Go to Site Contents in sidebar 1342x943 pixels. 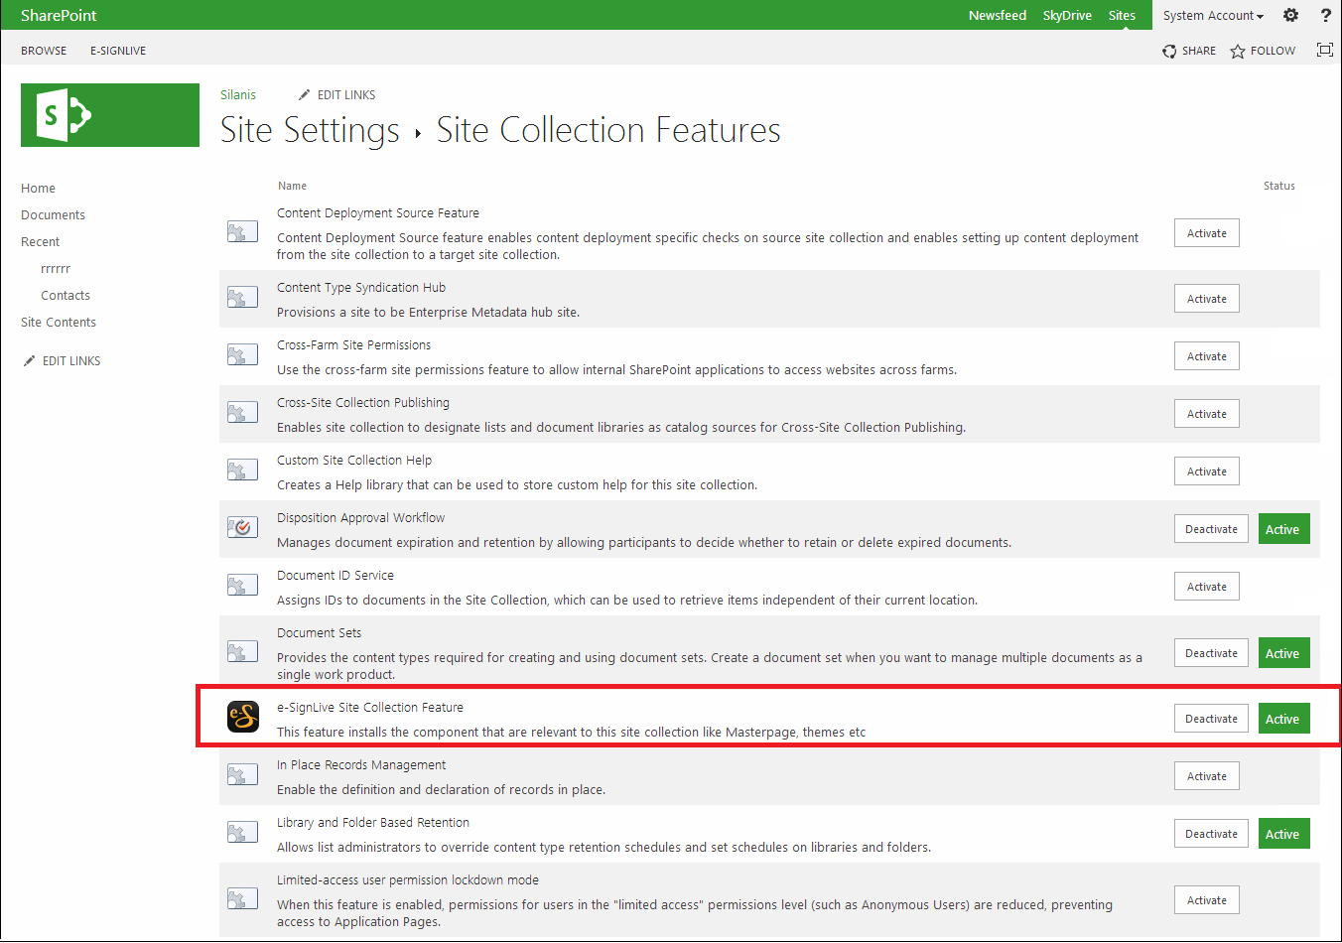click(59, 323)
